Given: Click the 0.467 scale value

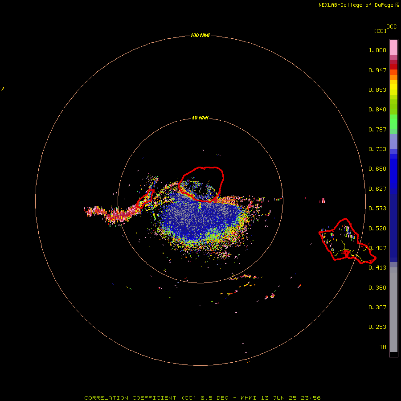Looking at the screenshot, I should pos(377,248).
